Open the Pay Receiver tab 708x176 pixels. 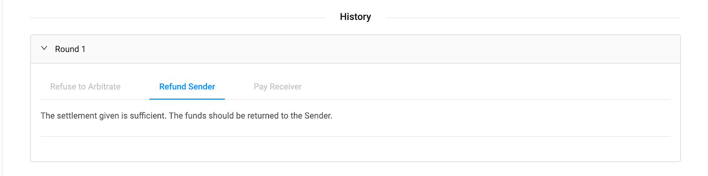[277, 87]
